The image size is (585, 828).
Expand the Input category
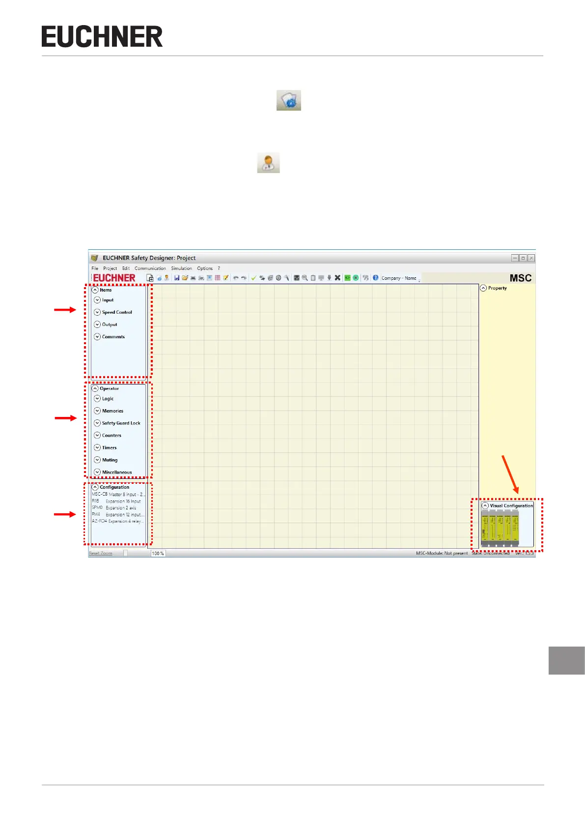pyautogui.click(x=97, y=300)
